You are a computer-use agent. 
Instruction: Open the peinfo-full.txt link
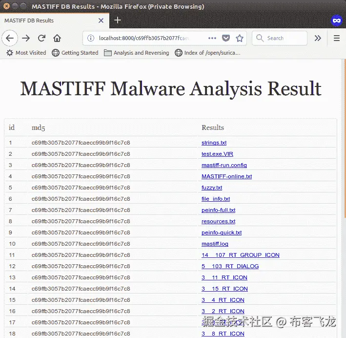(218, 210)
